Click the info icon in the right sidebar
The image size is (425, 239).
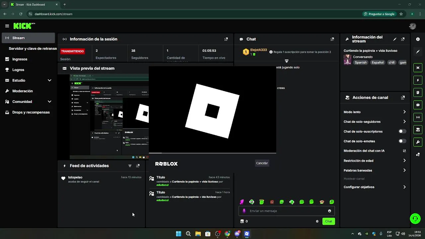tap(418, 39)
